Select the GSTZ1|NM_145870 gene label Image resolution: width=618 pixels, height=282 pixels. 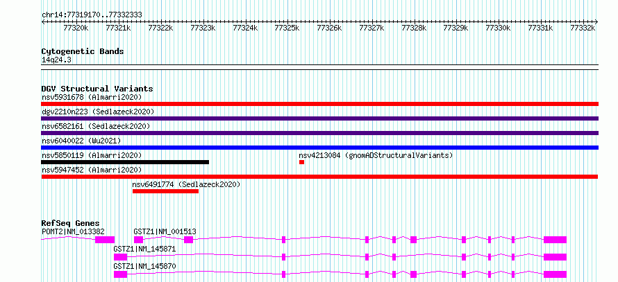[144, 266]
